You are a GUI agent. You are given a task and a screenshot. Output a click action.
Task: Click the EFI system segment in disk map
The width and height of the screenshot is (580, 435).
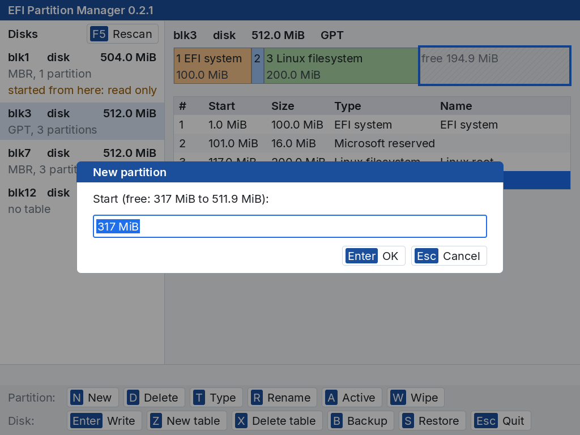point(213,66)
